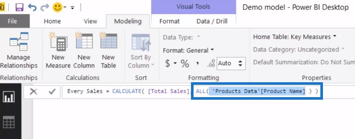Screen dimensions: 355x139
Task: Commit the formula with the checkmark
Action: click(x=52, y=92)
